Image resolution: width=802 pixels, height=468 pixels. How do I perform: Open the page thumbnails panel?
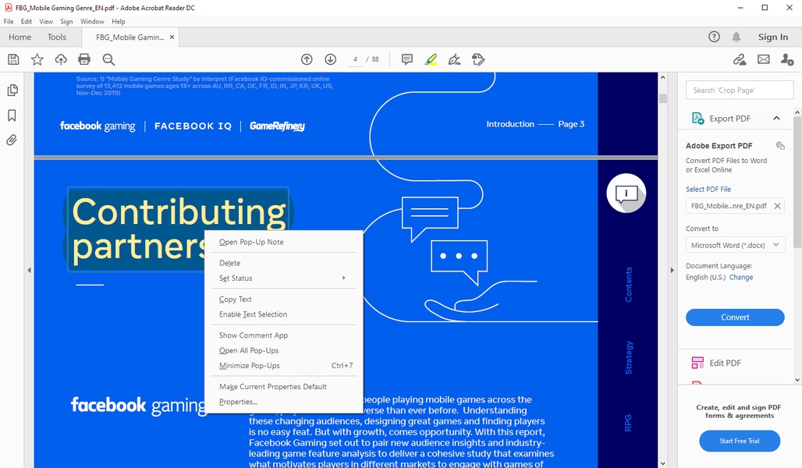12,90
